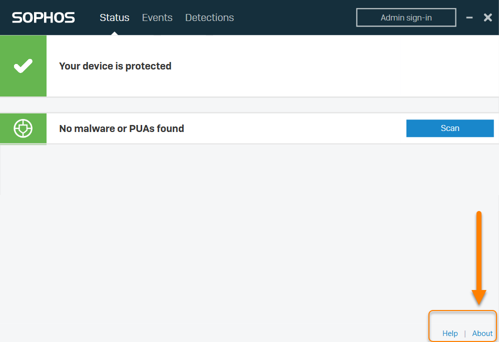Click the 'No malware or PUAs found' text
This screenshot has width=499, height=342.
tap(122, 128)
